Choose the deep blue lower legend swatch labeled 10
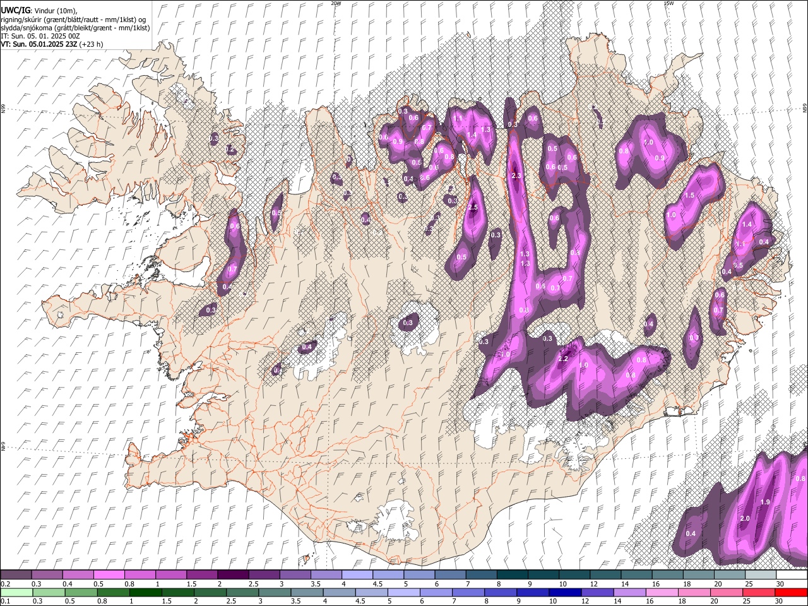This screenshot has height=606, width=808. 565,592
